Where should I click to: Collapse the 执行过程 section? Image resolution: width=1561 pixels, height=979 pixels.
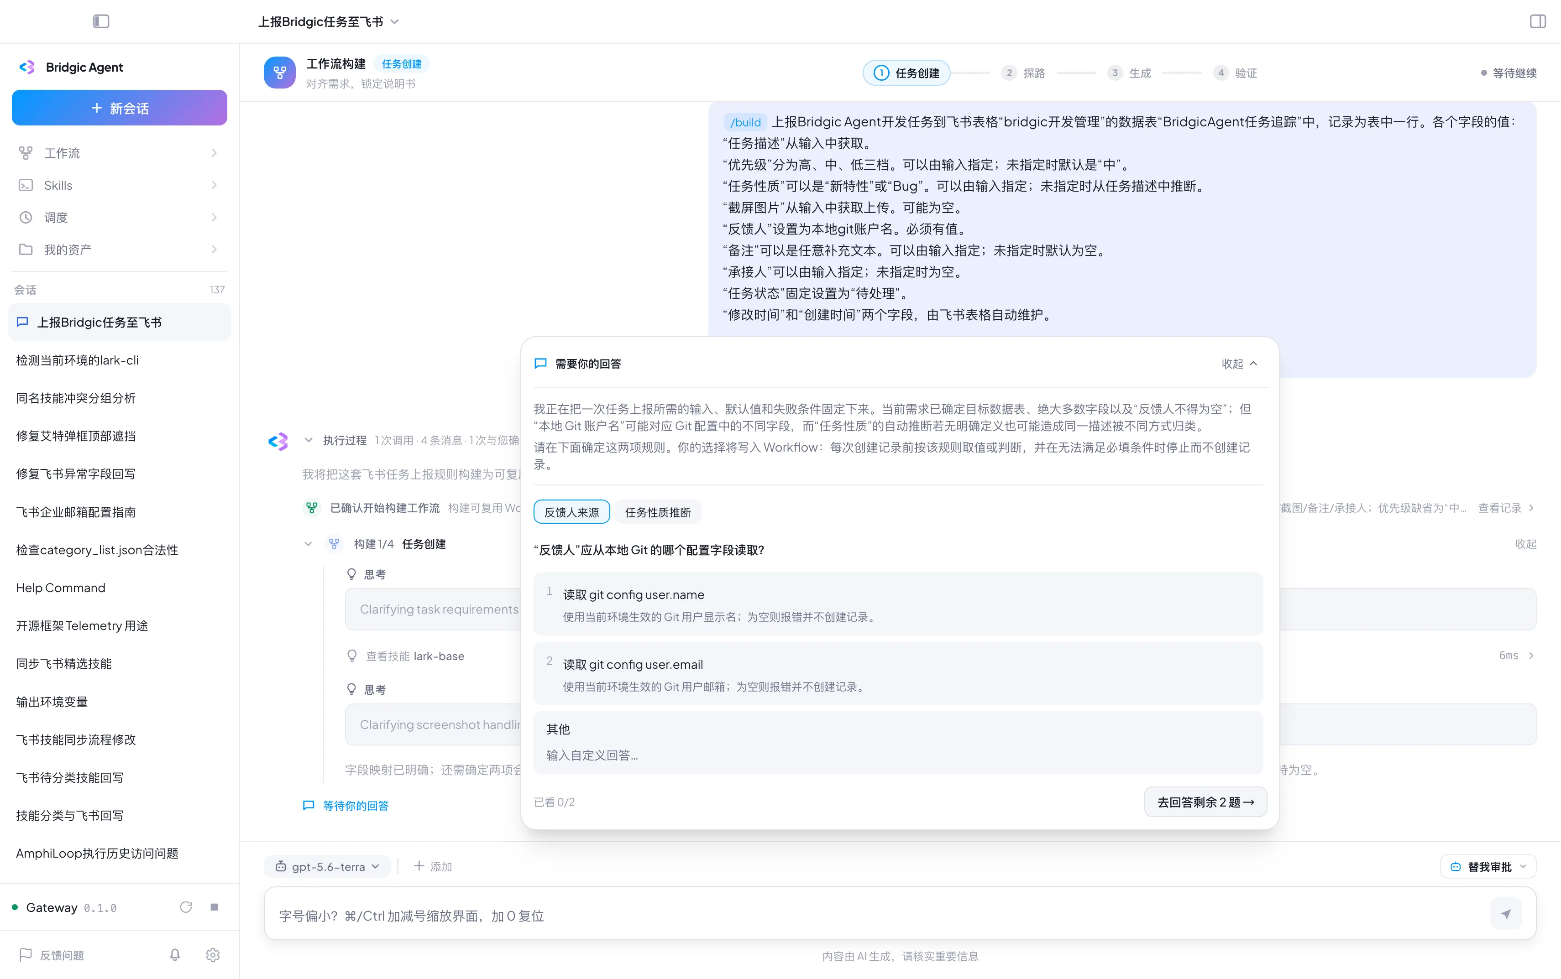coord(308,440)
